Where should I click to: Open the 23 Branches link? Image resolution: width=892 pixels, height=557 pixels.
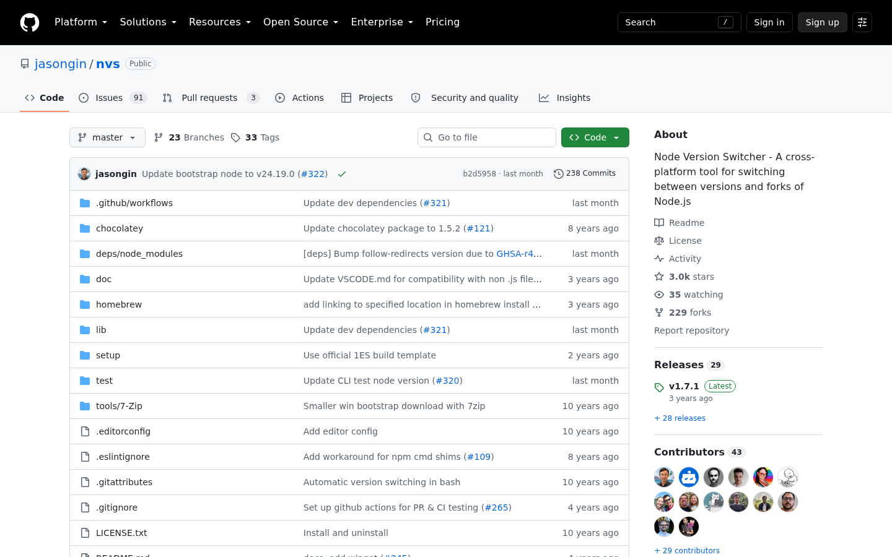pos(189,137)
